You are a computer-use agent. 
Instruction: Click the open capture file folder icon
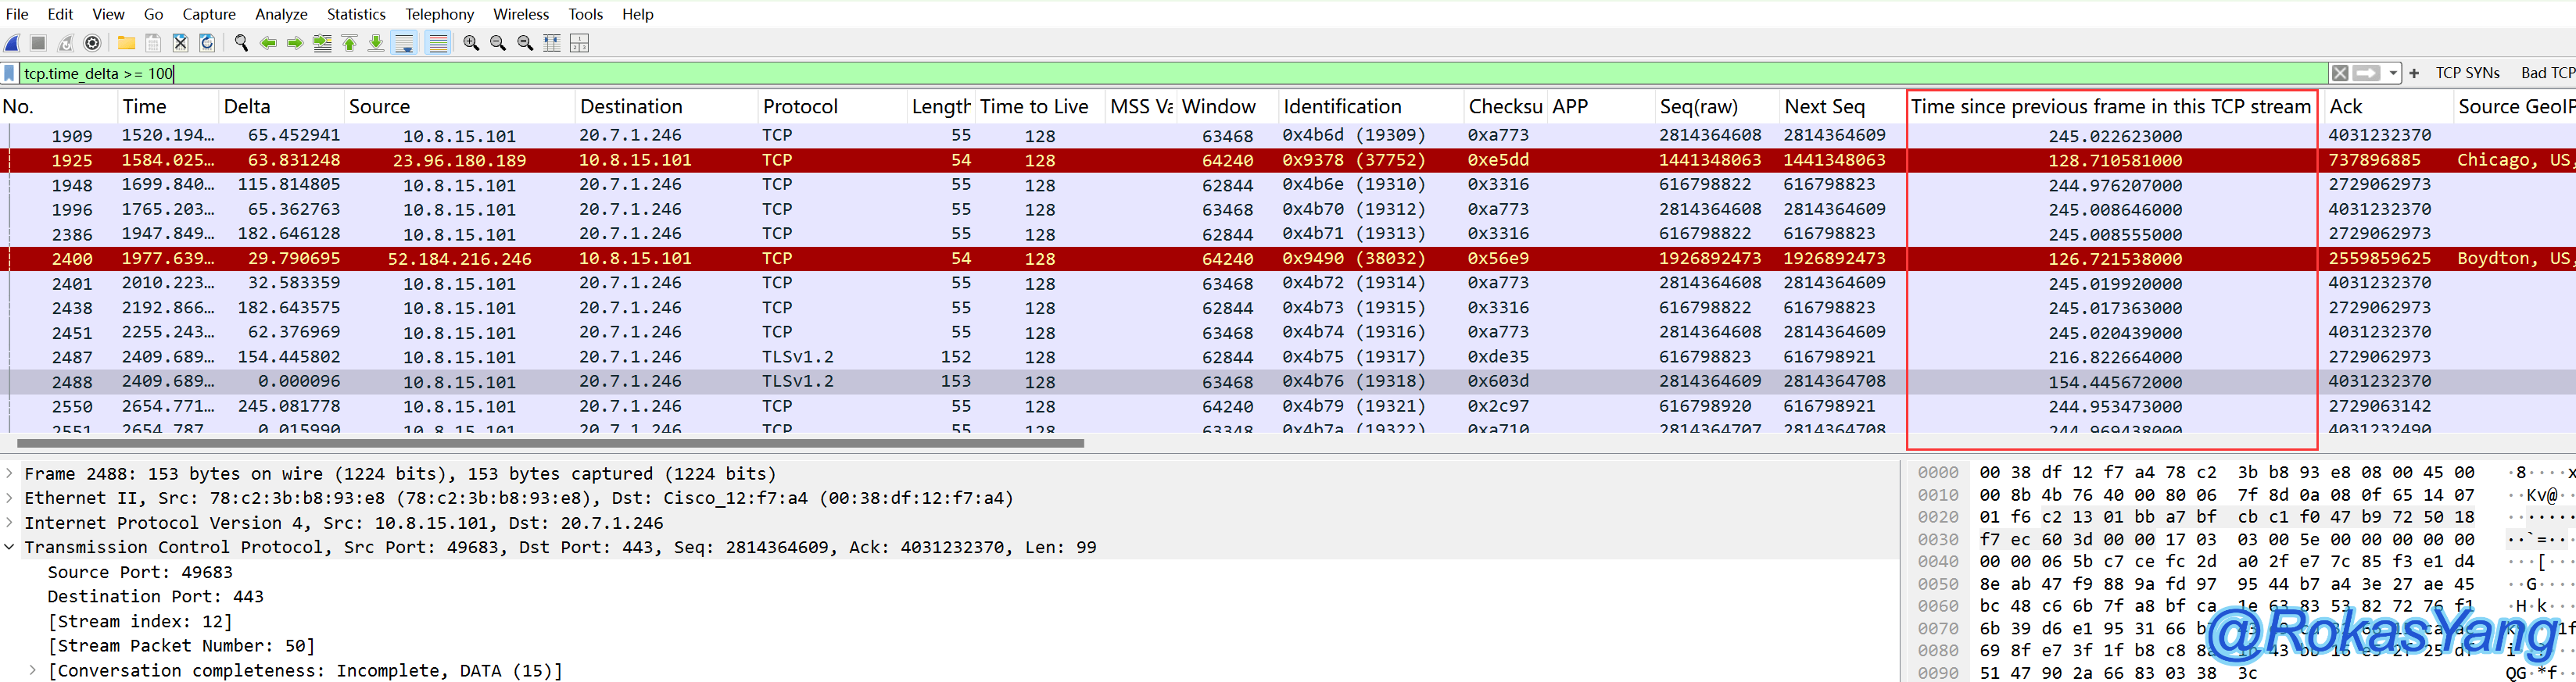(x=126, y=43)
